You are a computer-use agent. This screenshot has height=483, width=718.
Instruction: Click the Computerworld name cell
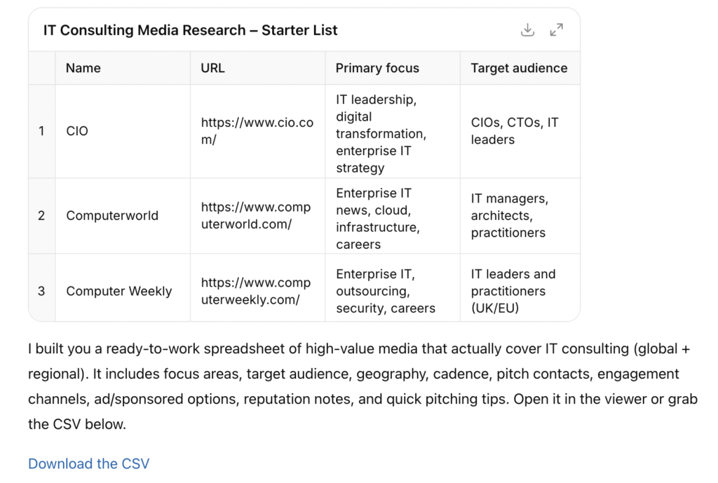112,216
